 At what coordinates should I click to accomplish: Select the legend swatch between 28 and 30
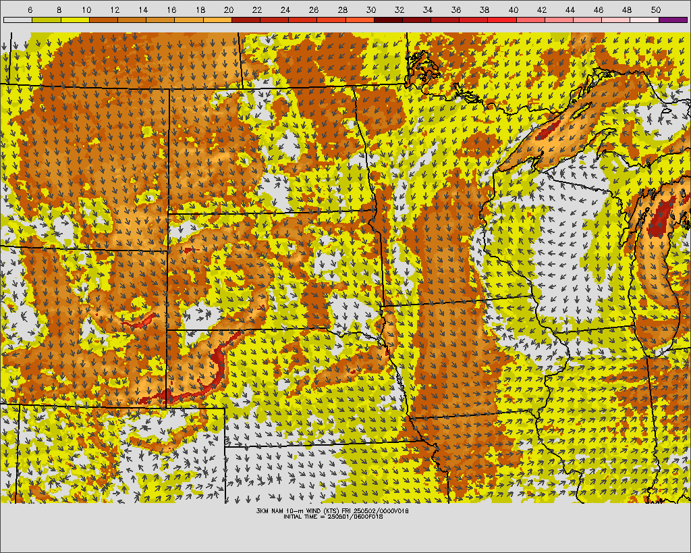pos(360,20)
